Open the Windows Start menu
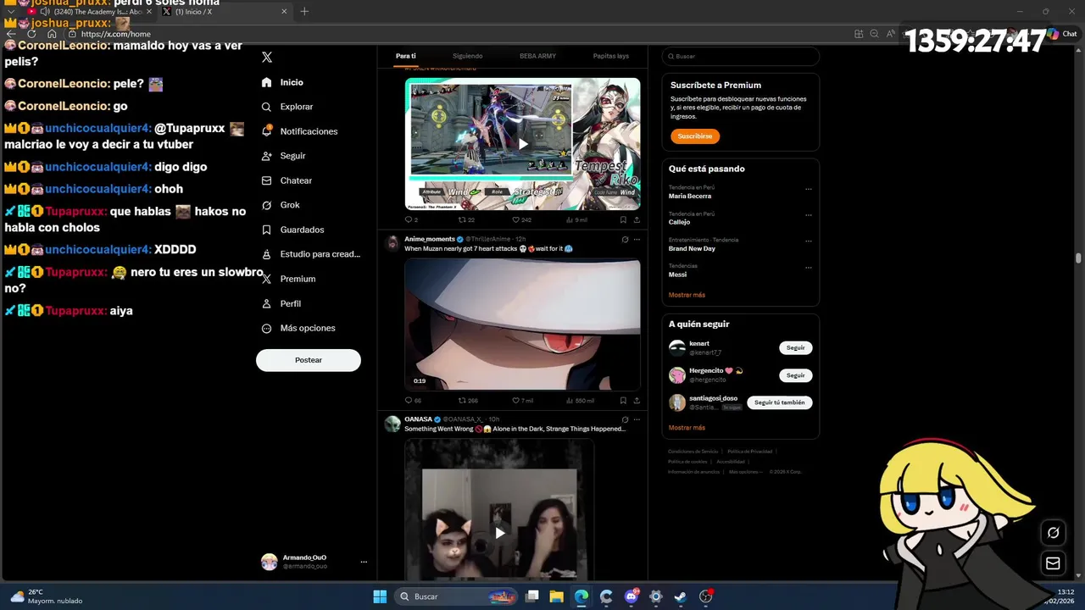The image size is (1085, 610). [x=380, y=596]
